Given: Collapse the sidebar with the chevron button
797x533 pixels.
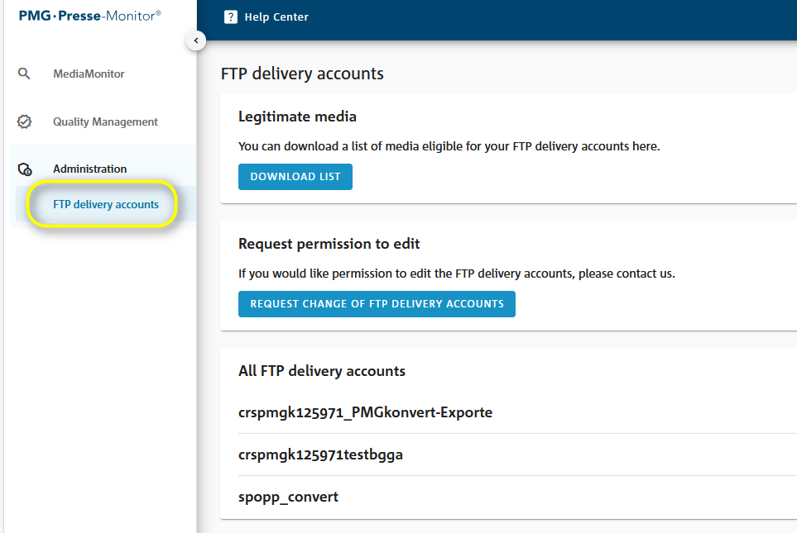Looking at the screenshot, I should [196, 40].
